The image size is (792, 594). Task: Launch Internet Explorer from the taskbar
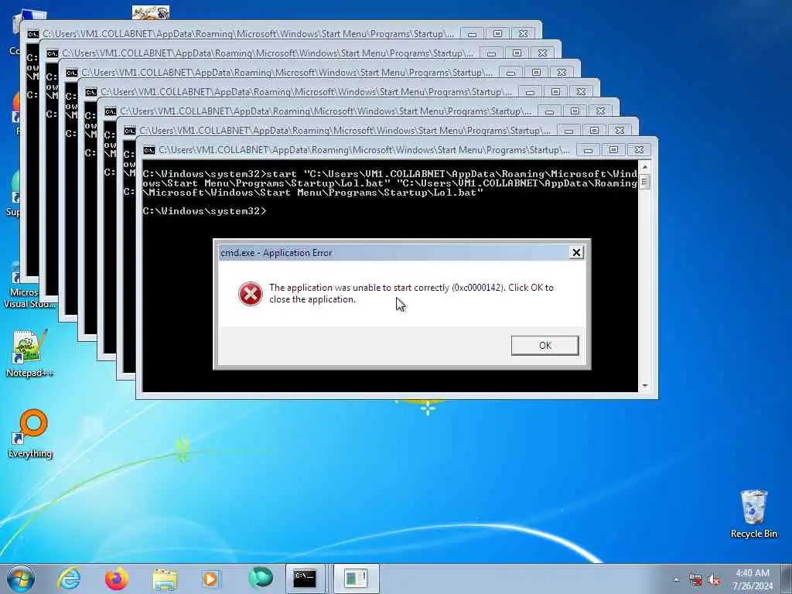point(69,579)
